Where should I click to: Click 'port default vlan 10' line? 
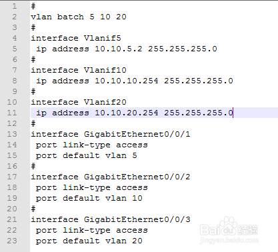tap(89, 198)
